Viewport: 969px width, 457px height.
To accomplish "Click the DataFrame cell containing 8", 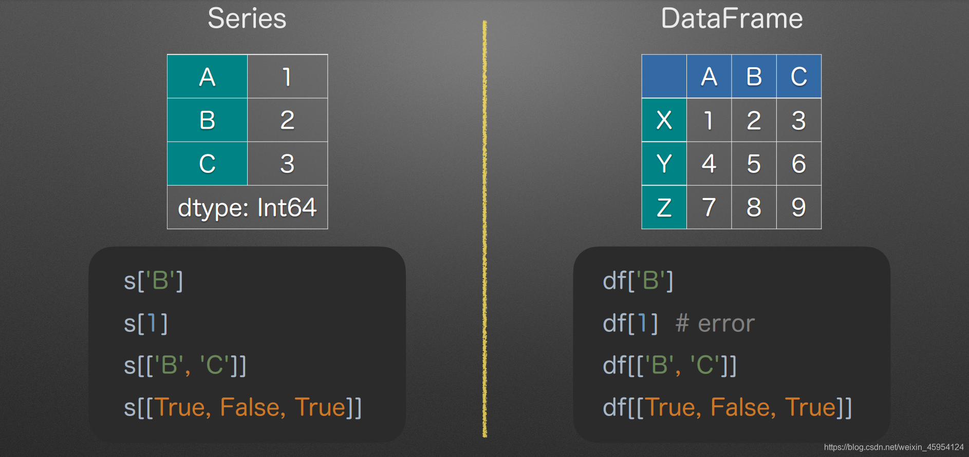I will click(x=754, y=207).
